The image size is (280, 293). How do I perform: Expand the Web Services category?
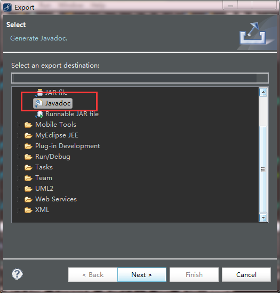19,199
